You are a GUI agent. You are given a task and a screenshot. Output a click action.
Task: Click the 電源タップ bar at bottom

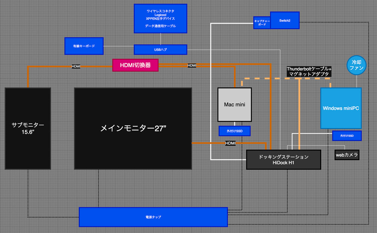click(x=153, y=217)
